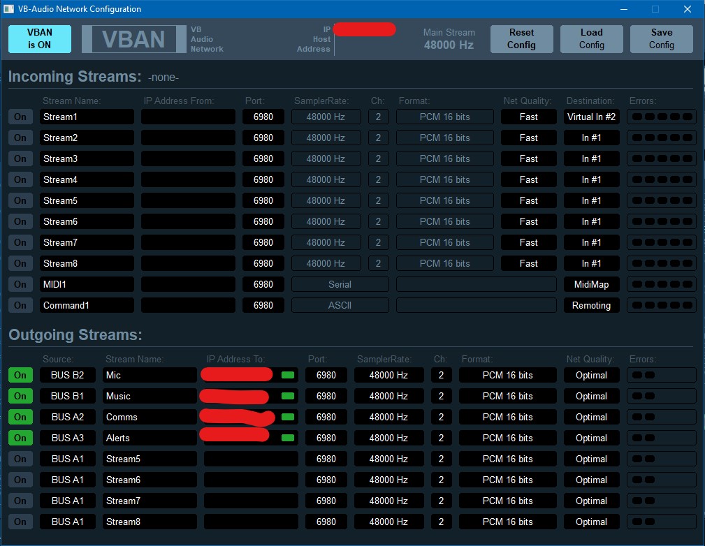Click the MidiMap destination for MIDI1

click(591, 284)
